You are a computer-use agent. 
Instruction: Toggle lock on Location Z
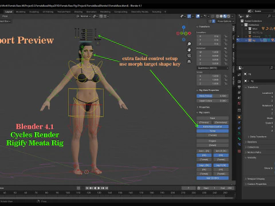point(226,44)
